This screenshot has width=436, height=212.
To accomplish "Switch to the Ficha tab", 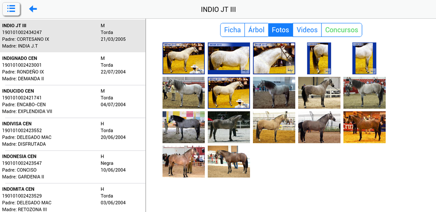I will click(x=232, y=30).
